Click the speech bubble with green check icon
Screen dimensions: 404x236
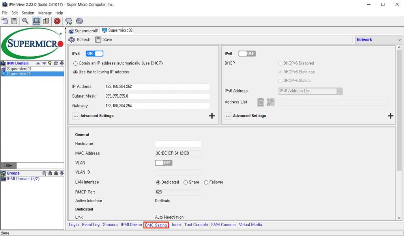69,21
